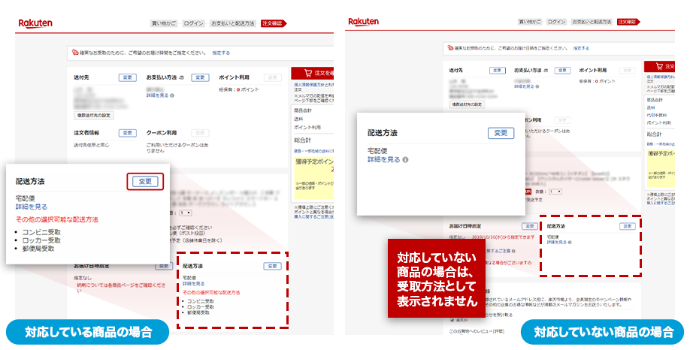Screen dimensions: 690x350
Task: Click the delivery notice icon in the left banner
Action: [x=74, y=53]
